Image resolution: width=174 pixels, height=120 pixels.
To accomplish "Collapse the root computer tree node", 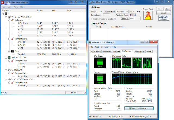I will [3, 14].
